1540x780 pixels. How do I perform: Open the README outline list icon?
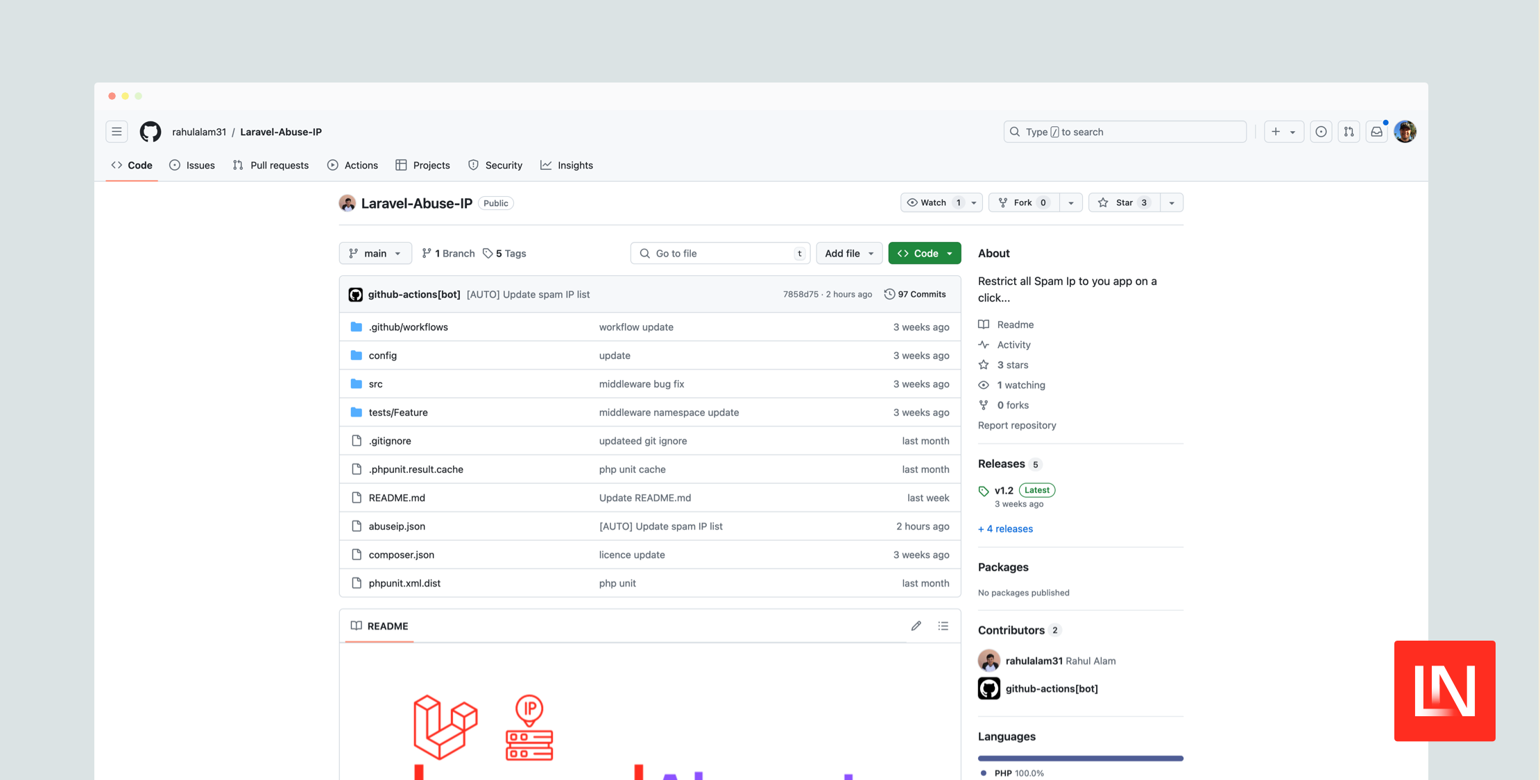click(943, 626)
